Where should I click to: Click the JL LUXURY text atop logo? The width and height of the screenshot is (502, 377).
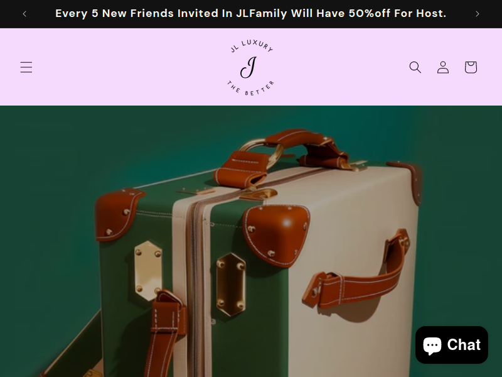[x=252, y=46]
